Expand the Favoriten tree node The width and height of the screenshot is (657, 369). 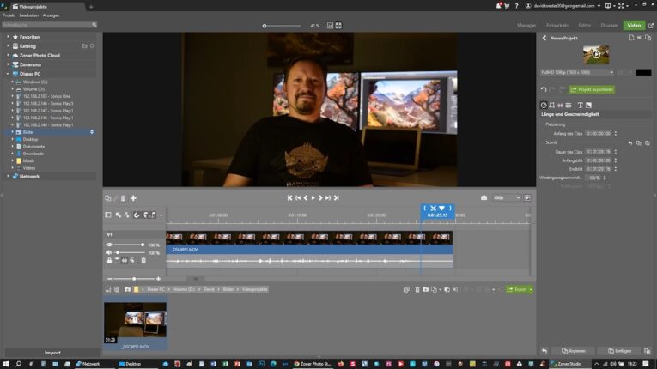[x=8, y=37]
